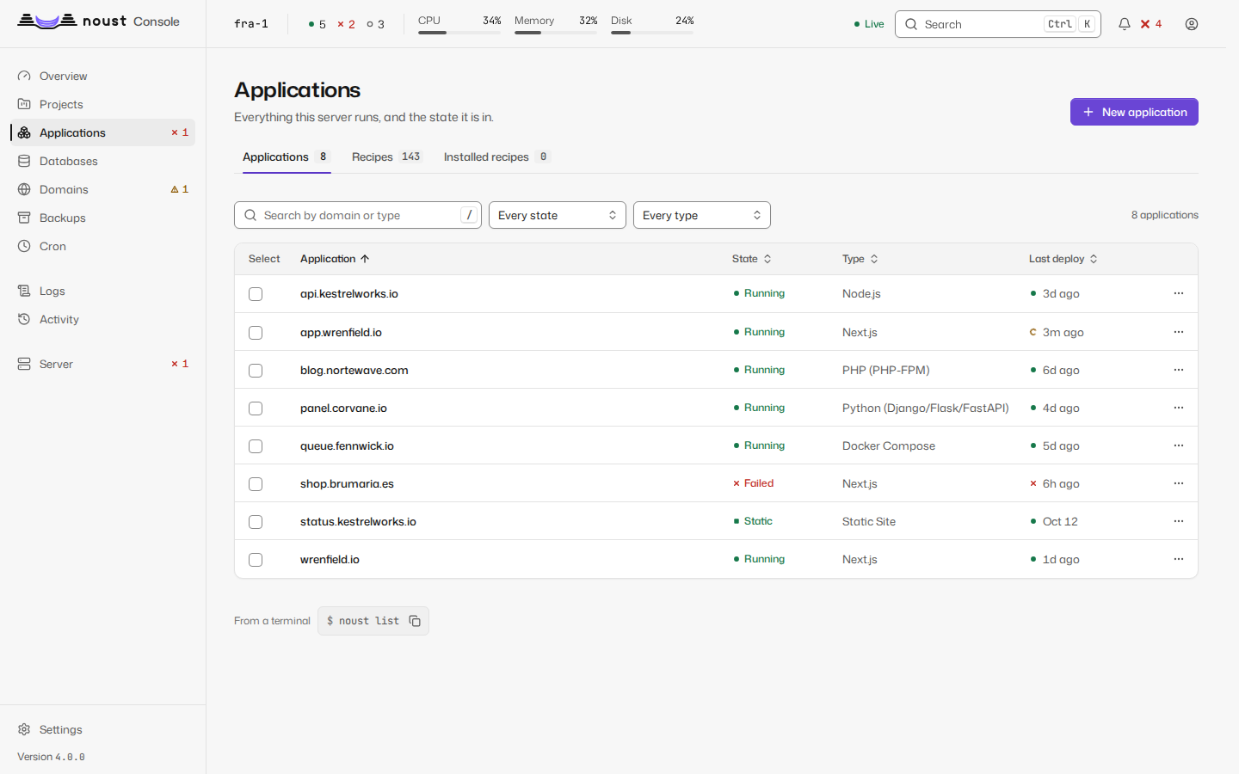Go to Overview in sidebar
The image size is (1239, 774).
click(103, 76)
